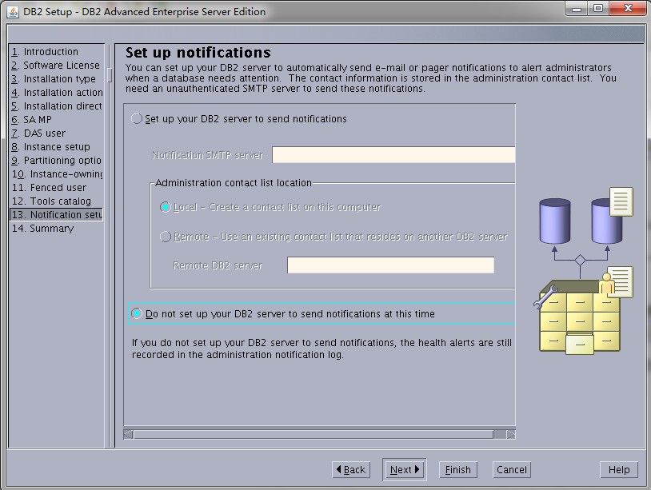The image size is (651, 490).
Task: Go to step 5 Installation directory
Action: click(57, 106)
